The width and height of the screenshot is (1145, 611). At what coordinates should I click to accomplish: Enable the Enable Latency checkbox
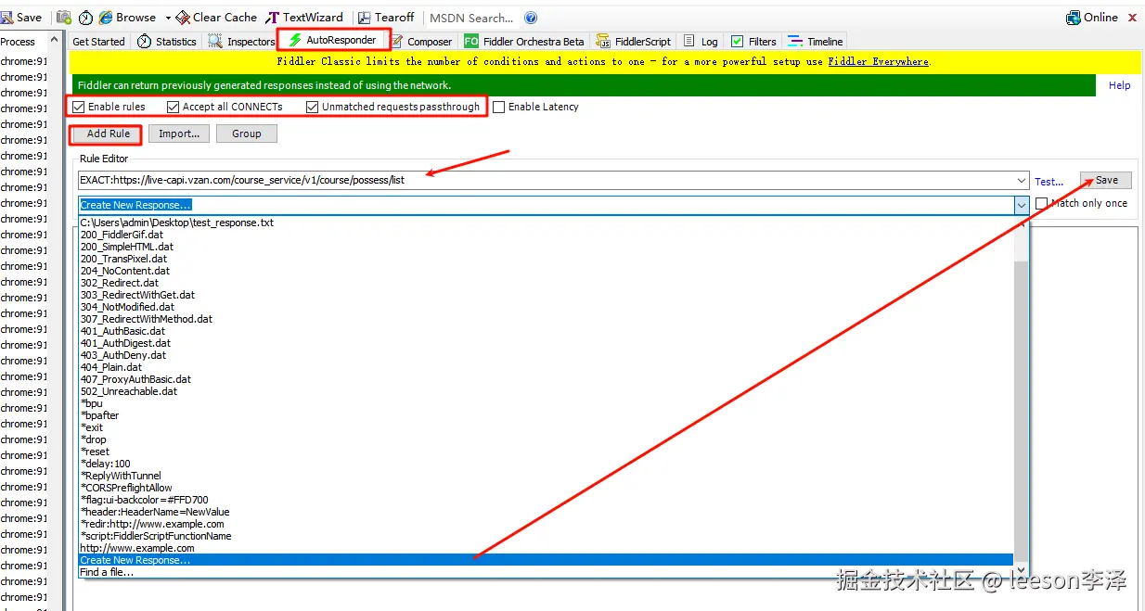pyautogui.click(x=499, y=107)
